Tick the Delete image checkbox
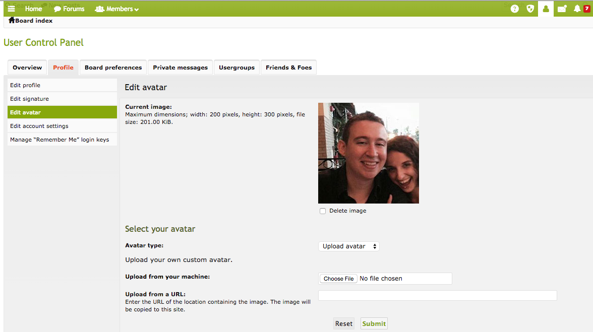The image size is (593, 332). 323,211
